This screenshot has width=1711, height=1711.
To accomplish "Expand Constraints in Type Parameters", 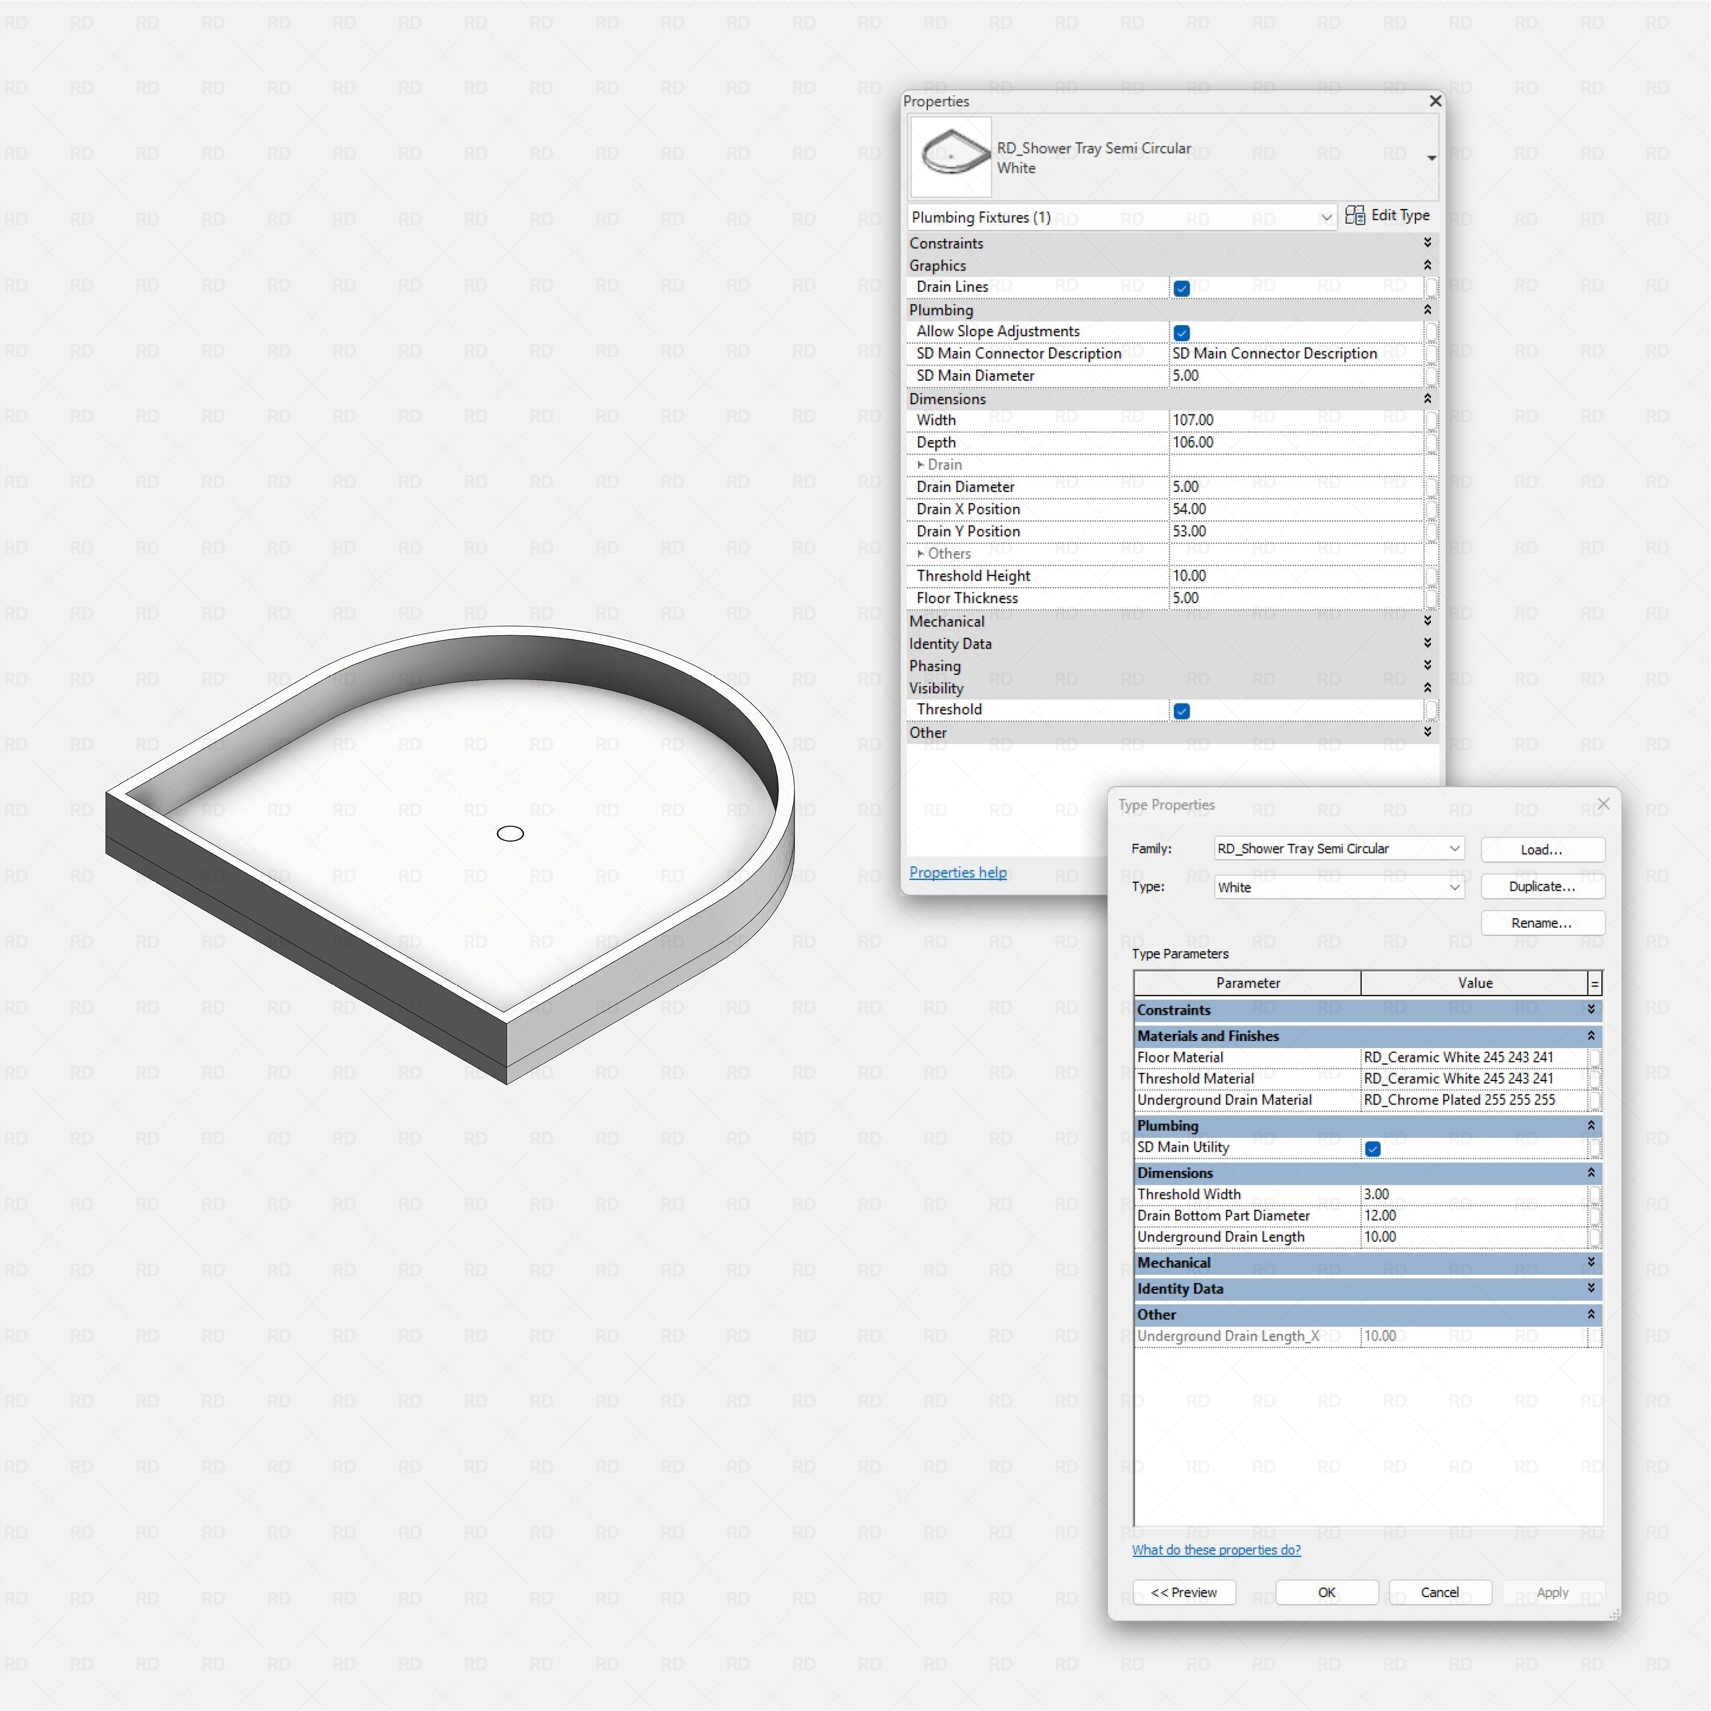I will click(1591, 1009).
